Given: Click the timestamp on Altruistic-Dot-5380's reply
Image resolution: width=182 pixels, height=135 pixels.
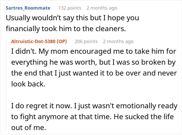Looking at the screenshot, I should [x=118, y=41].
